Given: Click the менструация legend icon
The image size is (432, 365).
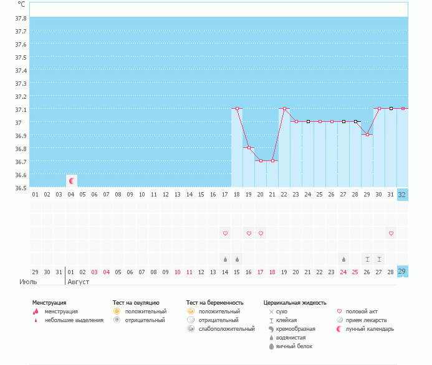Looking at the screenshot, I should [36, 312].
